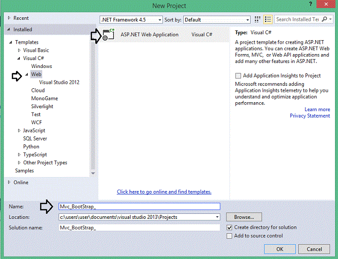Click the OK button
The height and width of the screenshot is (259, 338).
click(x=280, y=249)
